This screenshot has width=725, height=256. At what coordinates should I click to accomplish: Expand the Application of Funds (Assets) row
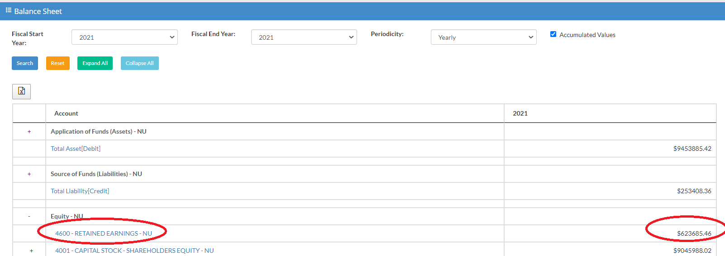pos(29,131)
